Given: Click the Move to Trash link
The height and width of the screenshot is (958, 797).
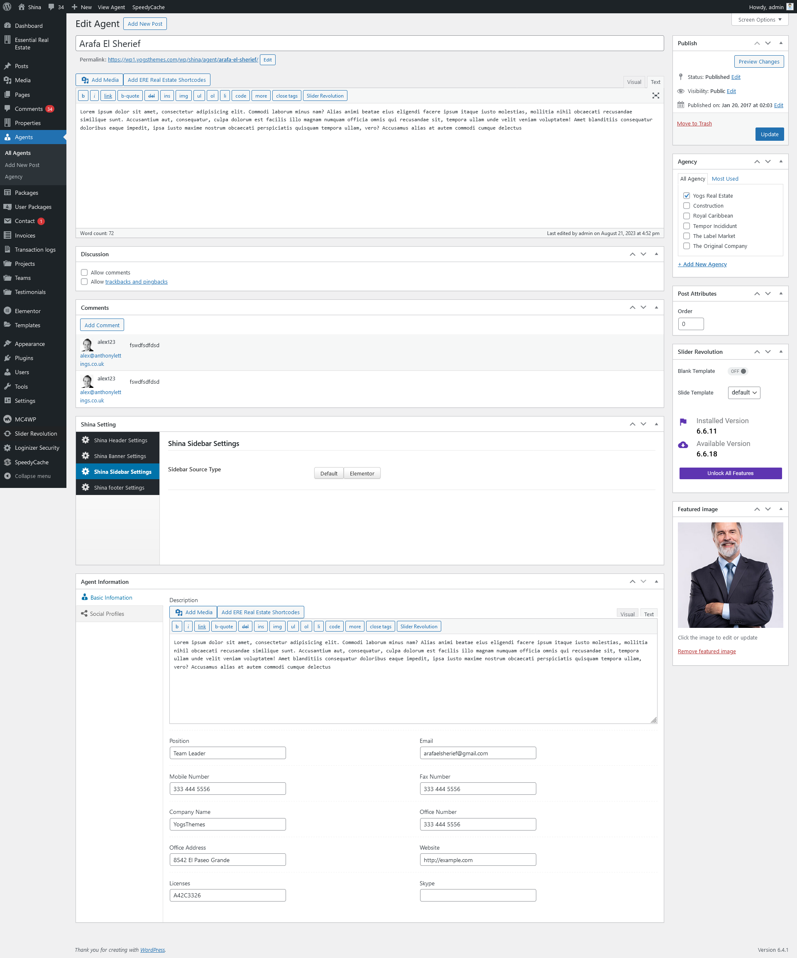Looking at the screenshot, I should point(694,124).
